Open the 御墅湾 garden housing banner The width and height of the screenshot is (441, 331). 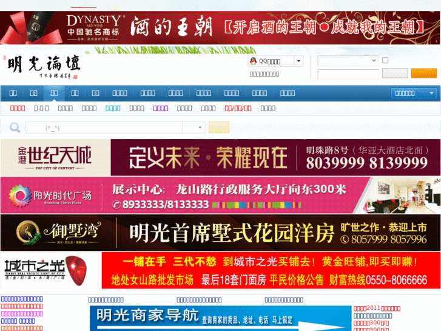[220, 233]
